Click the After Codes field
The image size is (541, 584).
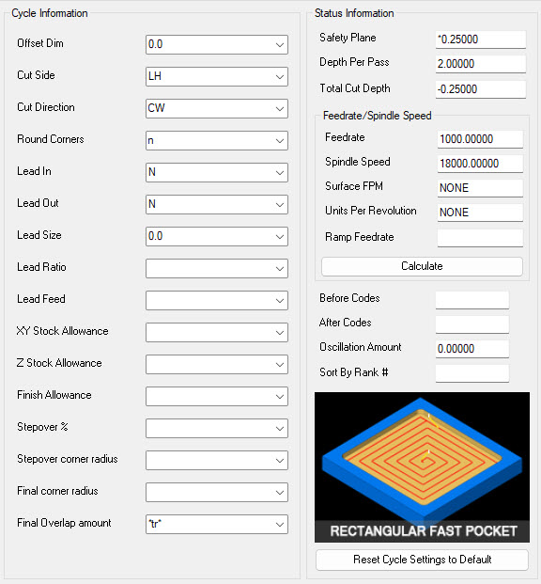coord(472,324)
